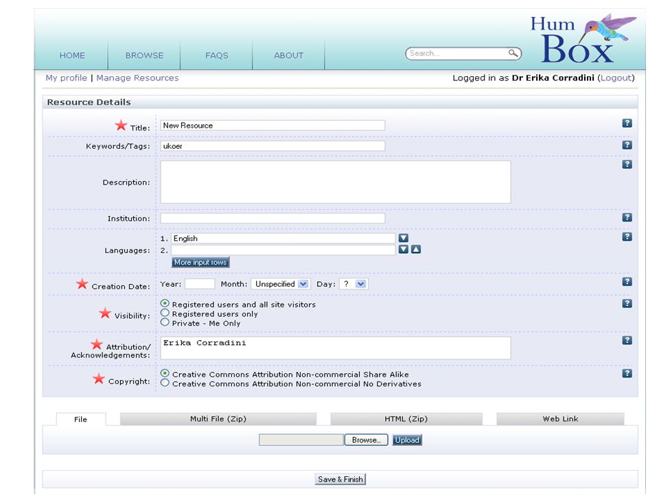Choose Creative Commons Non-commercial No Derivatives

[165, 383]
